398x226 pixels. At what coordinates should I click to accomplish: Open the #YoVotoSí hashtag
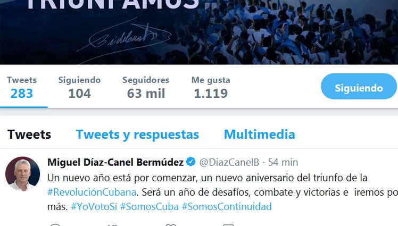(94, 206)
